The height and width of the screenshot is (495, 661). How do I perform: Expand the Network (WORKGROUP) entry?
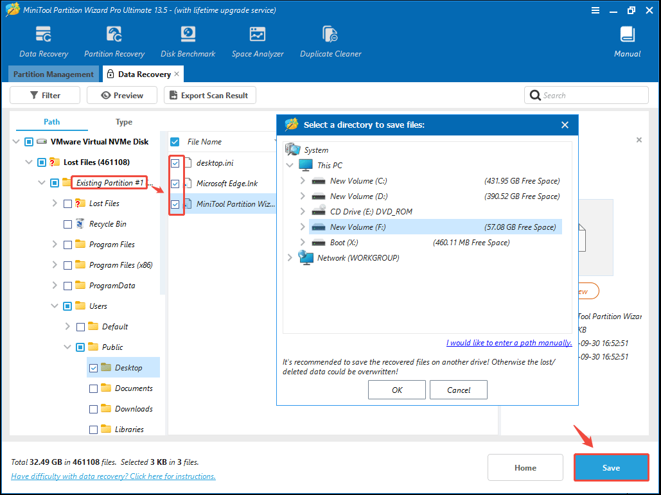coord(289,257)
